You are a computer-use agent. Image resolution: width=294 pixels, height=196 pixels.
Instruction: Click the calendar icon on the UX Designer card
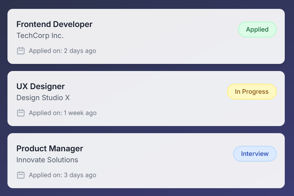(21, 113)
